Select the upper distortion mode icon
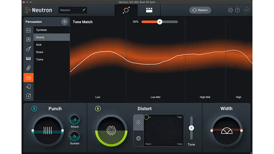This screenshot has height=154, width=274. click(x=138, y=122)
